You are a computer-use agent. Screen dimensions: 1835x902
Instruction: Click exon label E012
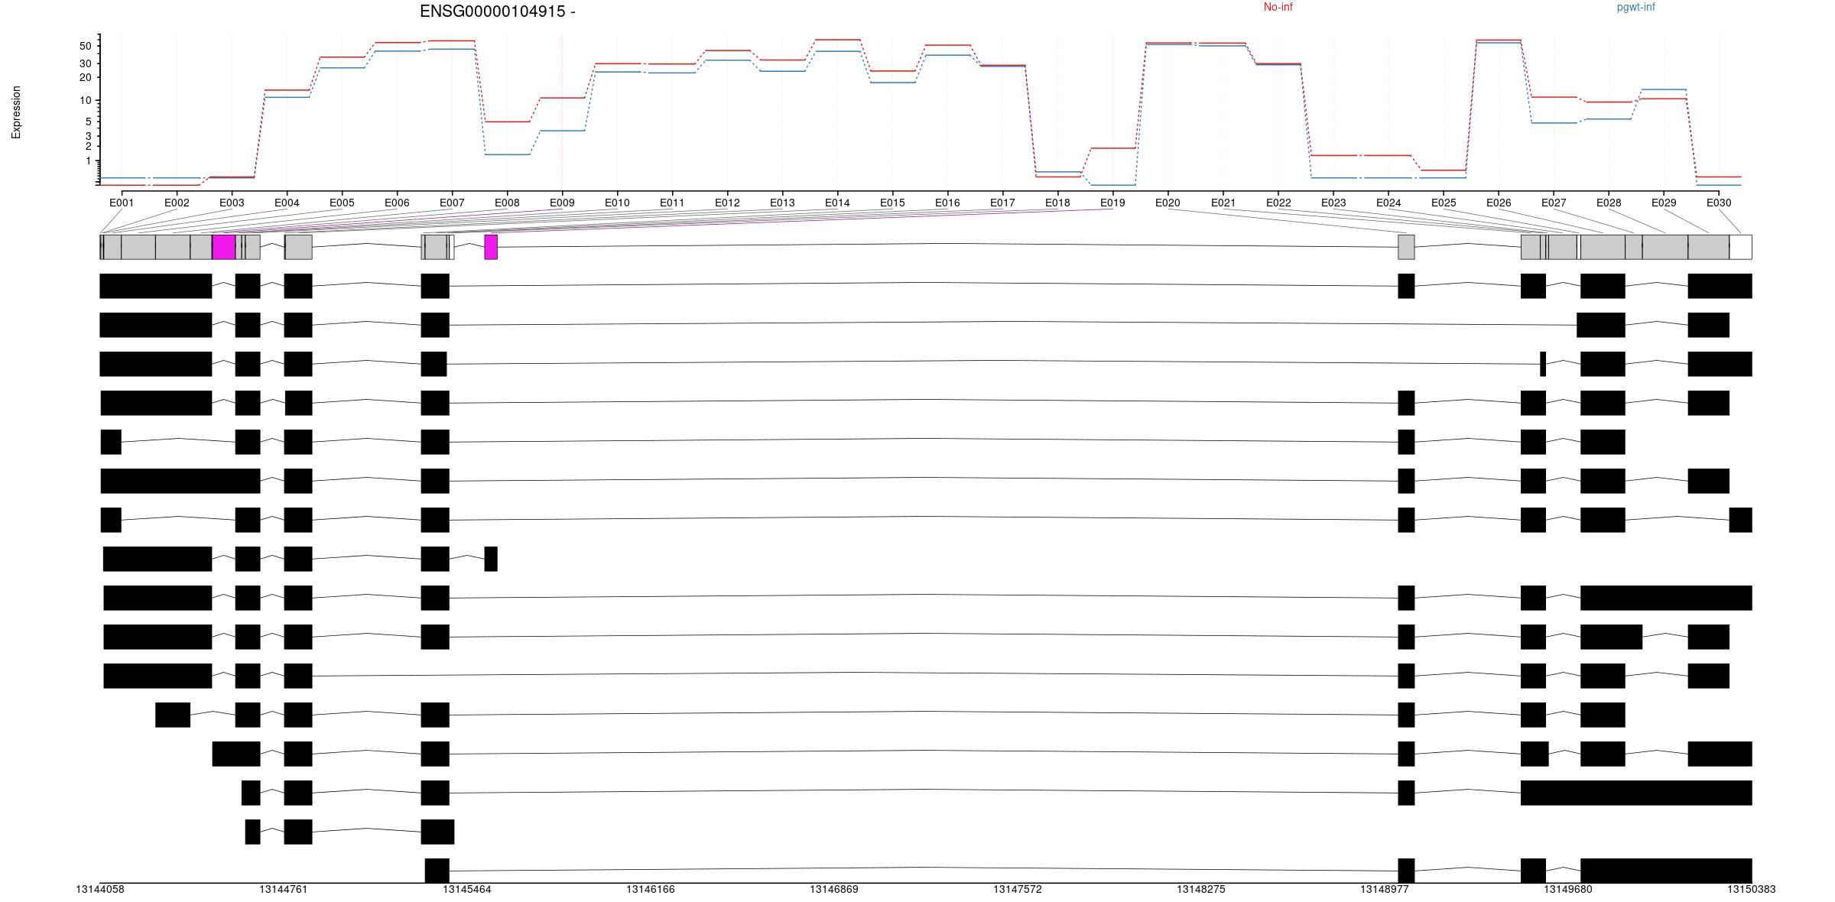[727, 203]
